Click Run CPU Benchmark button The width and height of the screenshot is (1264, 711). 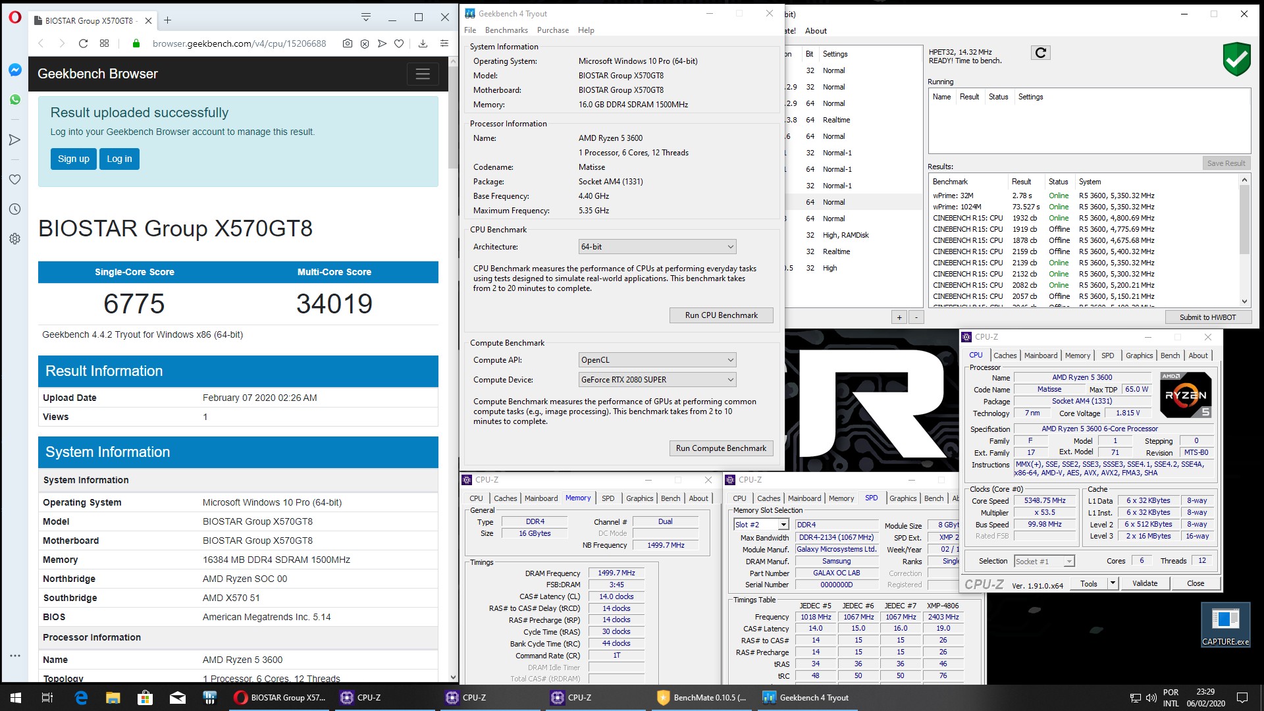[x=721, y=315]
